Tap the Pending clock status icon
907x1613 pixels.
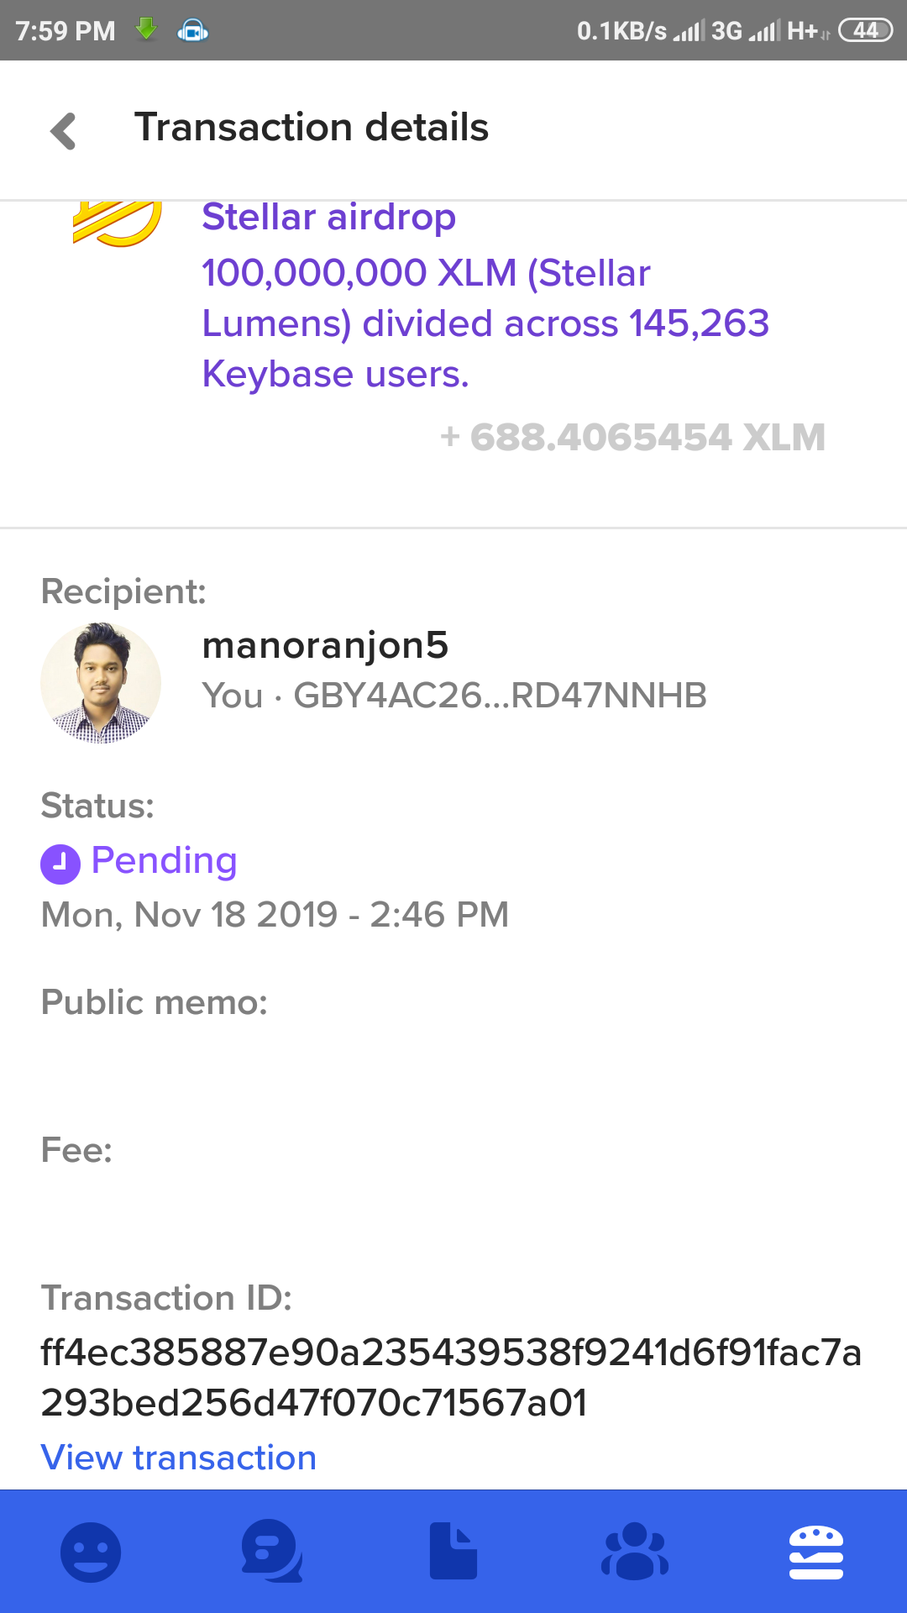(x=60, y=864)
